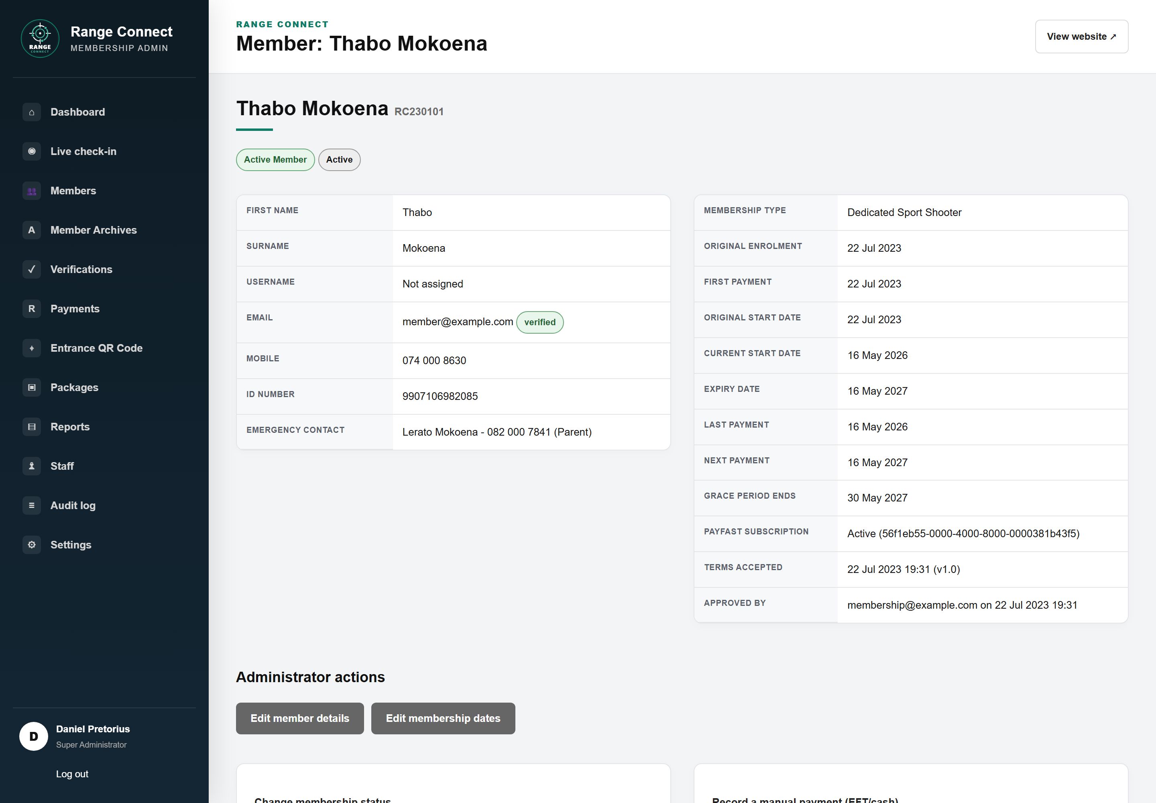The width and height of the screenshot is (1156, 803).
Task: Click Daniel Pretorius avatar circle
Action: click(34, 737)
